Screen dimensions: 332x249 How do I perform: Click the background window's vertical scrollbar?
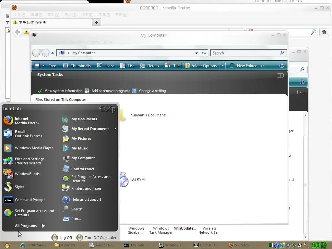[x=305, y=184]
